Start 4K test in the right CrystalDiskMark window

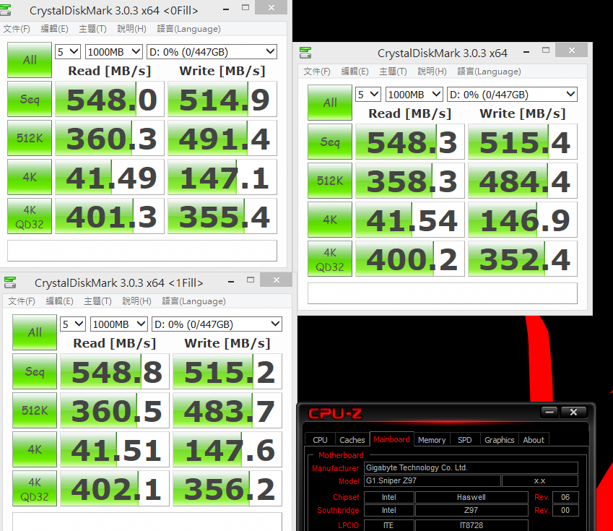(x=329, y=220)
